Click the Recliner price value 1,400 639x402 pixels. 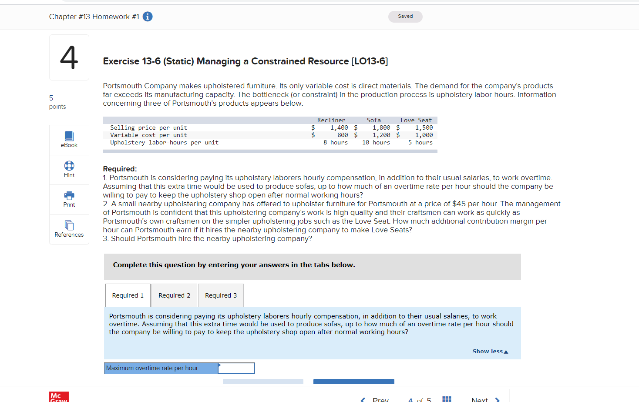click(x=339, y=127)
